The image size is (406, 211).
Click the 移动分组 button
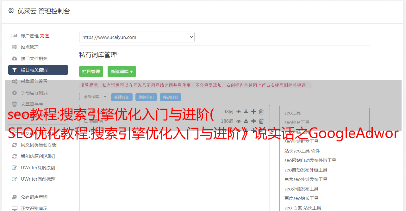[171, 97]
